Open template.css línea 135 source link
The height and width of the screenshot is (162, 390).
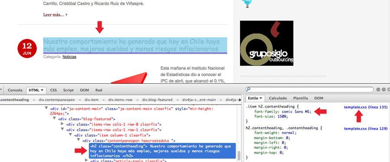366,107
